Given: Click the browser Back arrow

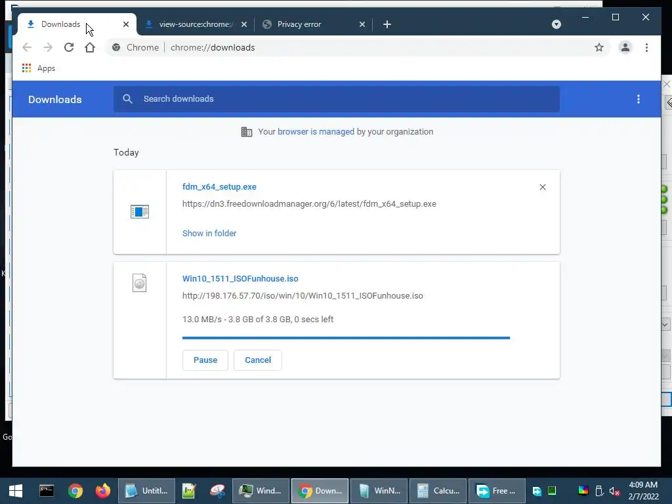Looking at the screenshot, I should [27, 47].
